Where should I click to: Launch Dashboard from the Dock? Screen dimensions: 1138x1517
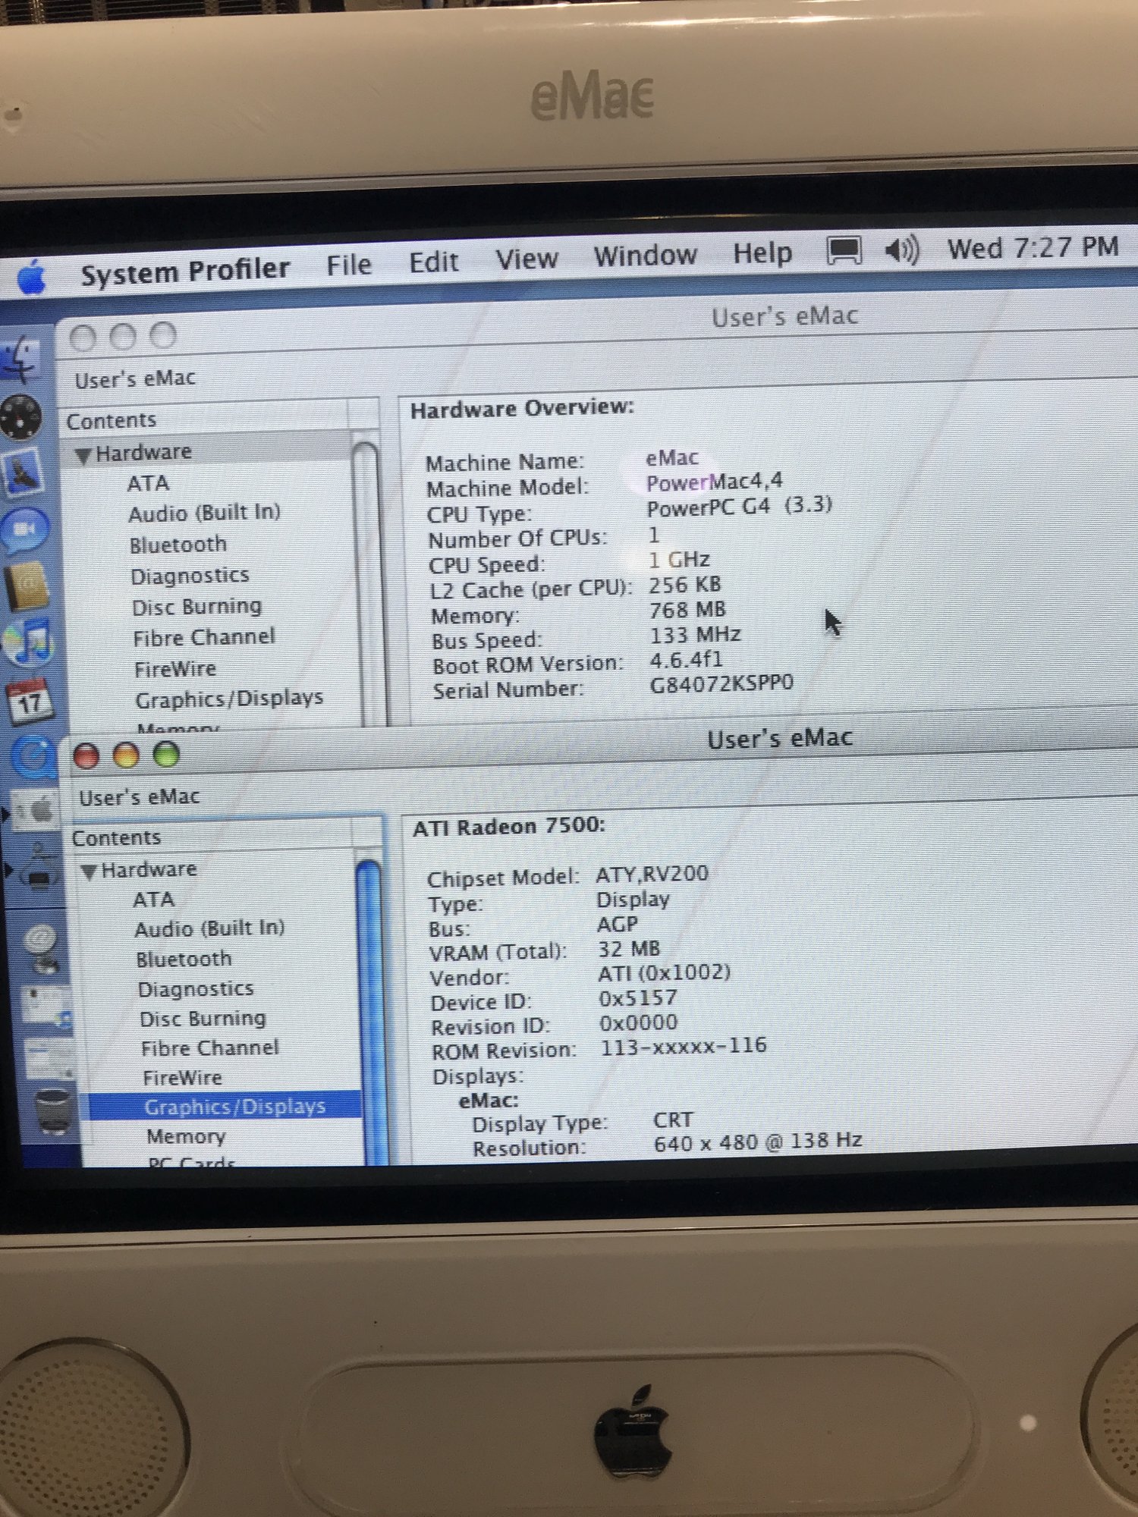pyautogui.click(x=20, y=416)
